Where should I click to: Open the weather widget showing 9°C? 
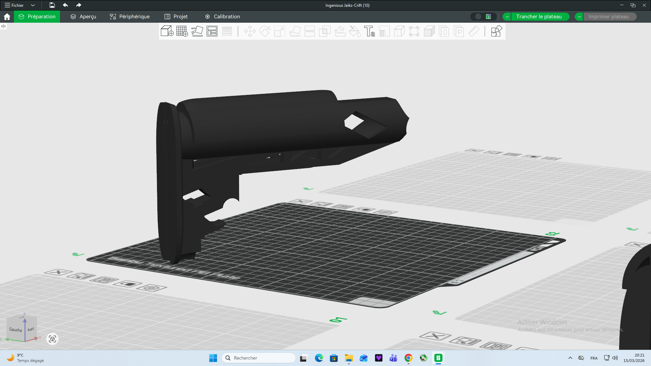click(x=26, y=358)
